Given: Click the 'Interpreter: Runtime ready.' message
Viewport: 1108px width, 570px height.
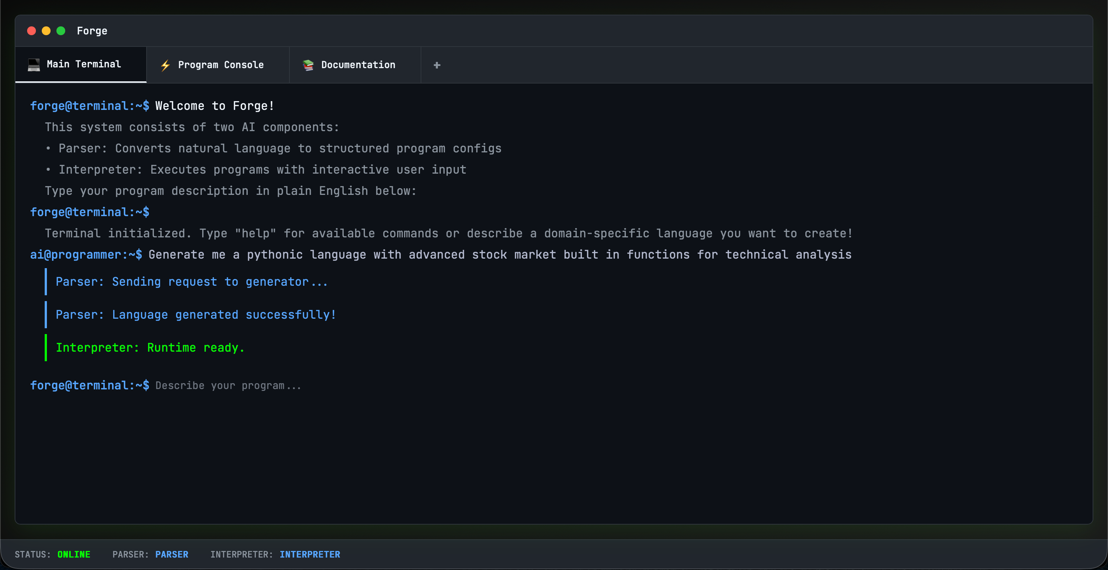Looking at the screenshot, I should (x=150, y=348).
